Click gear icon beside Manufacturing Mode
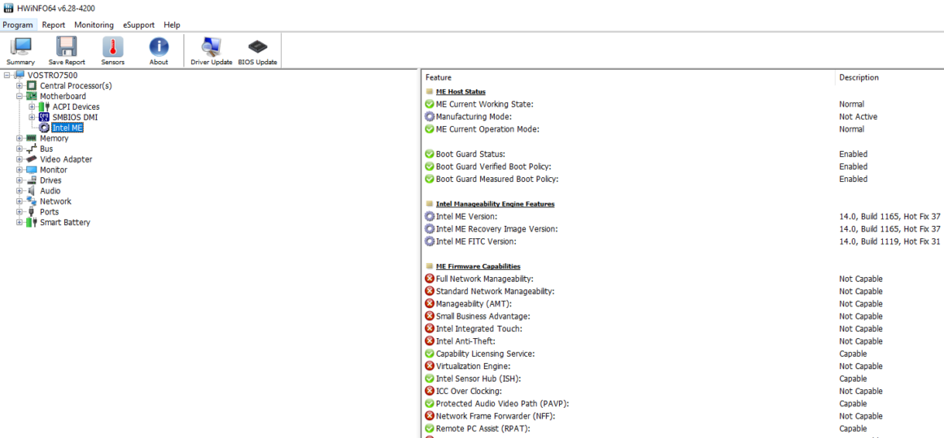The image size is (944, 438). pyautogui.click(x=429, y=116)
